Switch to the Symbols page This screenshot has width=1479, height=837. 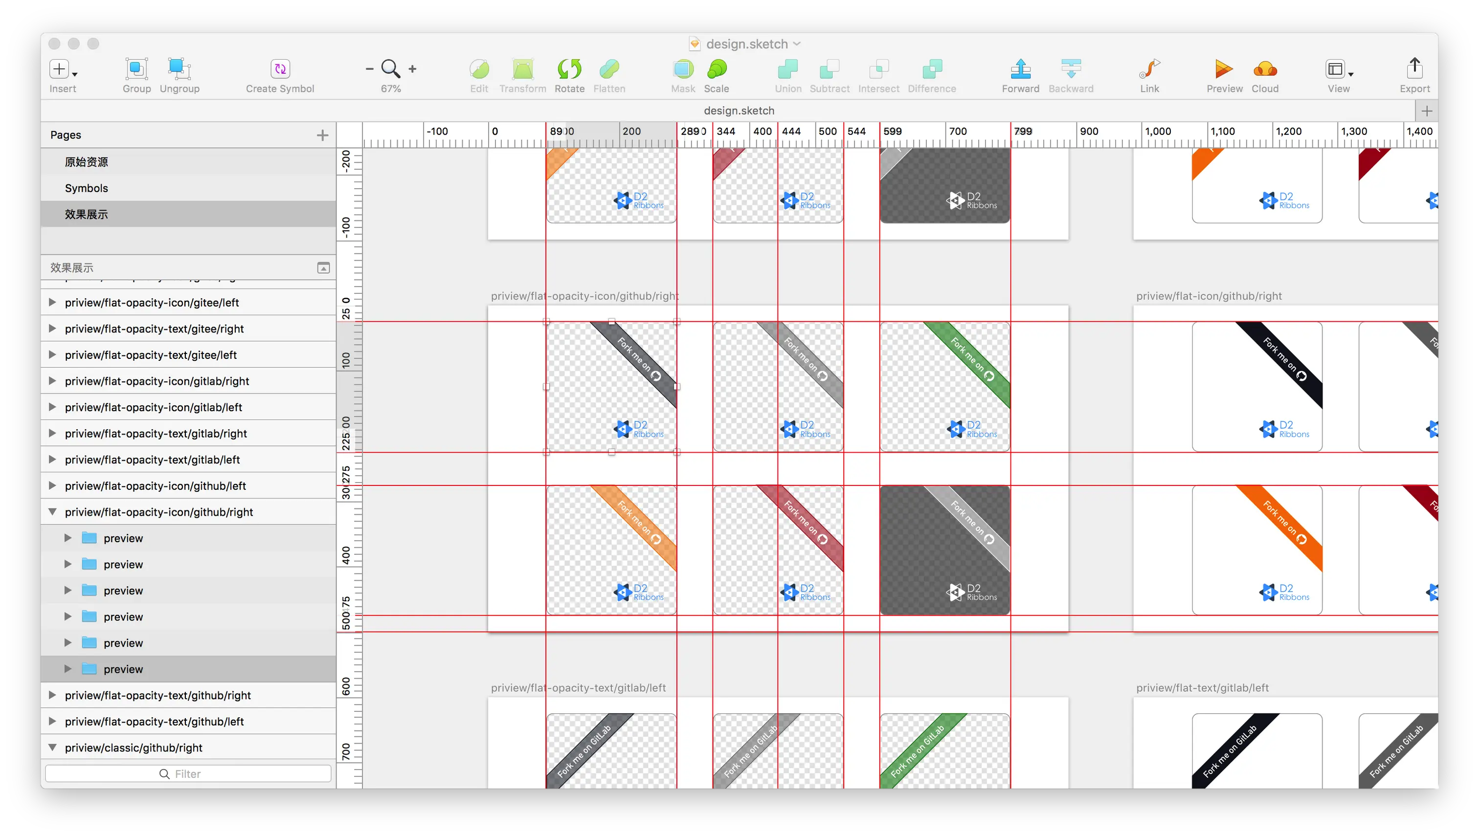(x=86, y=188)
